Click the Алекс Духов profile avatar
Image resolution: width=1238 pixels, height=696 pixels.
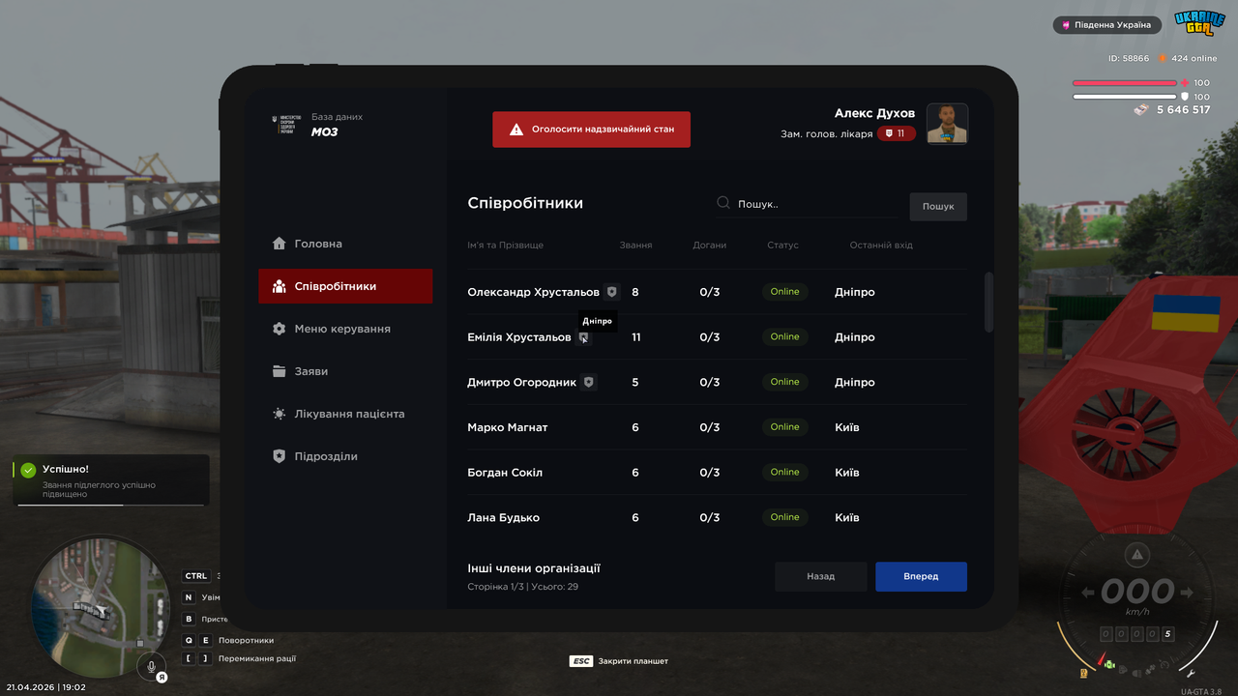(x=947, y=124)
